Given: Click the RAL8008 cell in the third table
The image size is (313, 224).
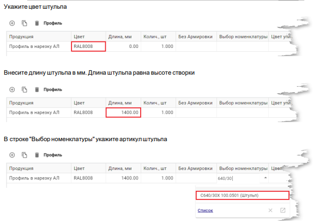Looking at the screenshot, I should click(x=88, y=178).
